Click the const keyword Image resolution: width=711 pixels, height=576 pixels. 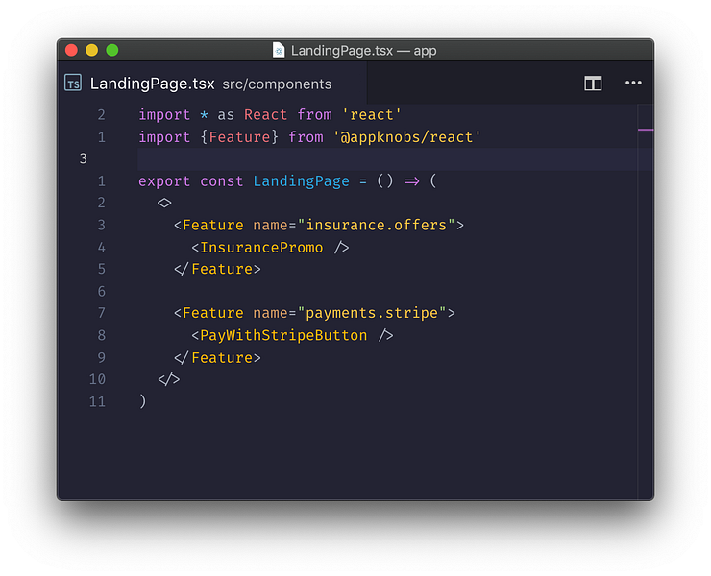coord(222,181)
